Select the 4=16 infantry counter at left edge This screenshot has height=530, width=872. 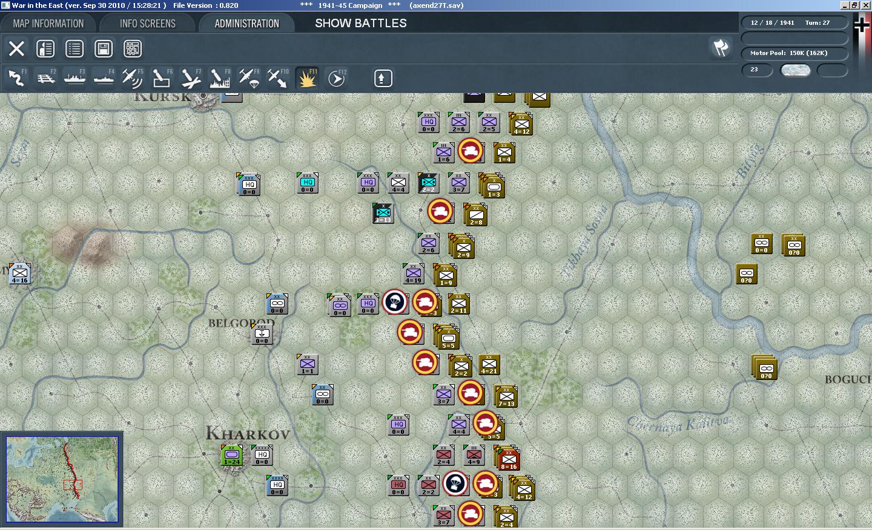coord(19,274)
